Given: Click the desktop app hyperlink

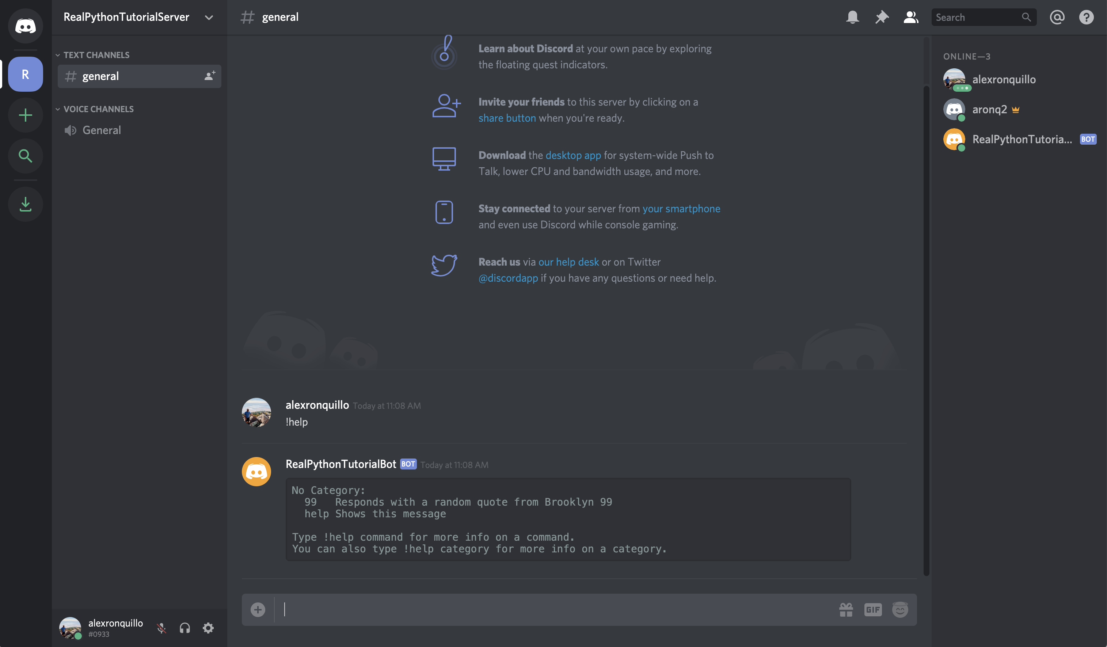Looking at the screenshot, I should point(573,156).
